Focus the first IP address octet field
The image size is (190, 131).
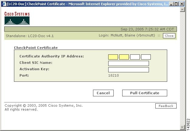113,57
